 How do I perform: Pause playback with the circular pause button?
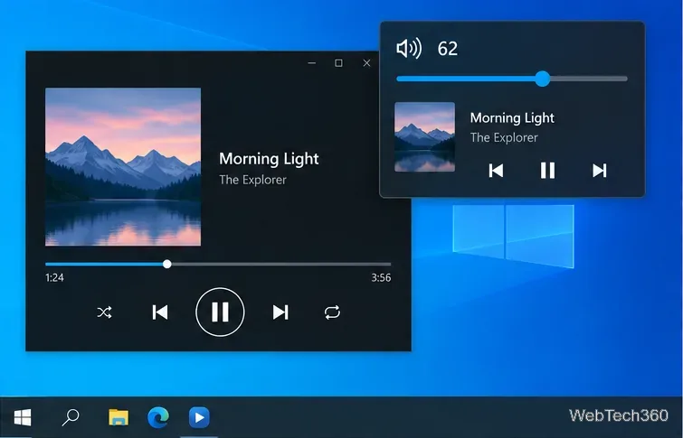point(220,312)
